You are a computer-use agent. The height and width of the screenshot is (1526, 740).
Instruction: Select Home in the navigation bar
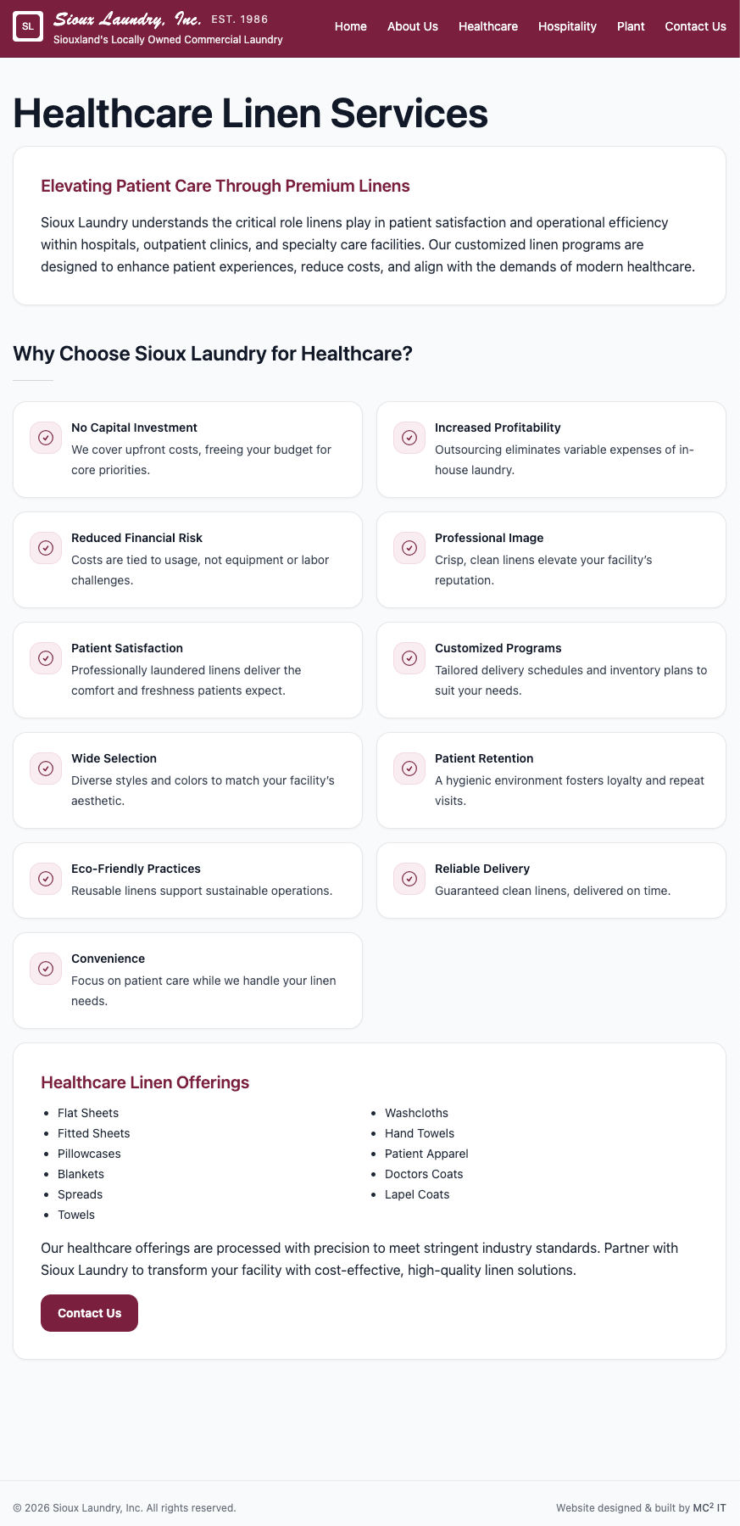[350, 26]
